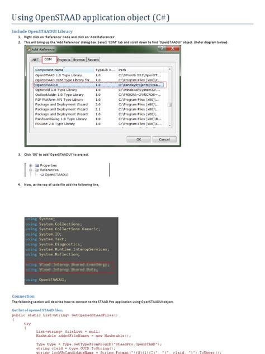Click the 'using System.Diagnostics;' code line
Viewport: 265px width, 354px height.
[x=54, y=244]
